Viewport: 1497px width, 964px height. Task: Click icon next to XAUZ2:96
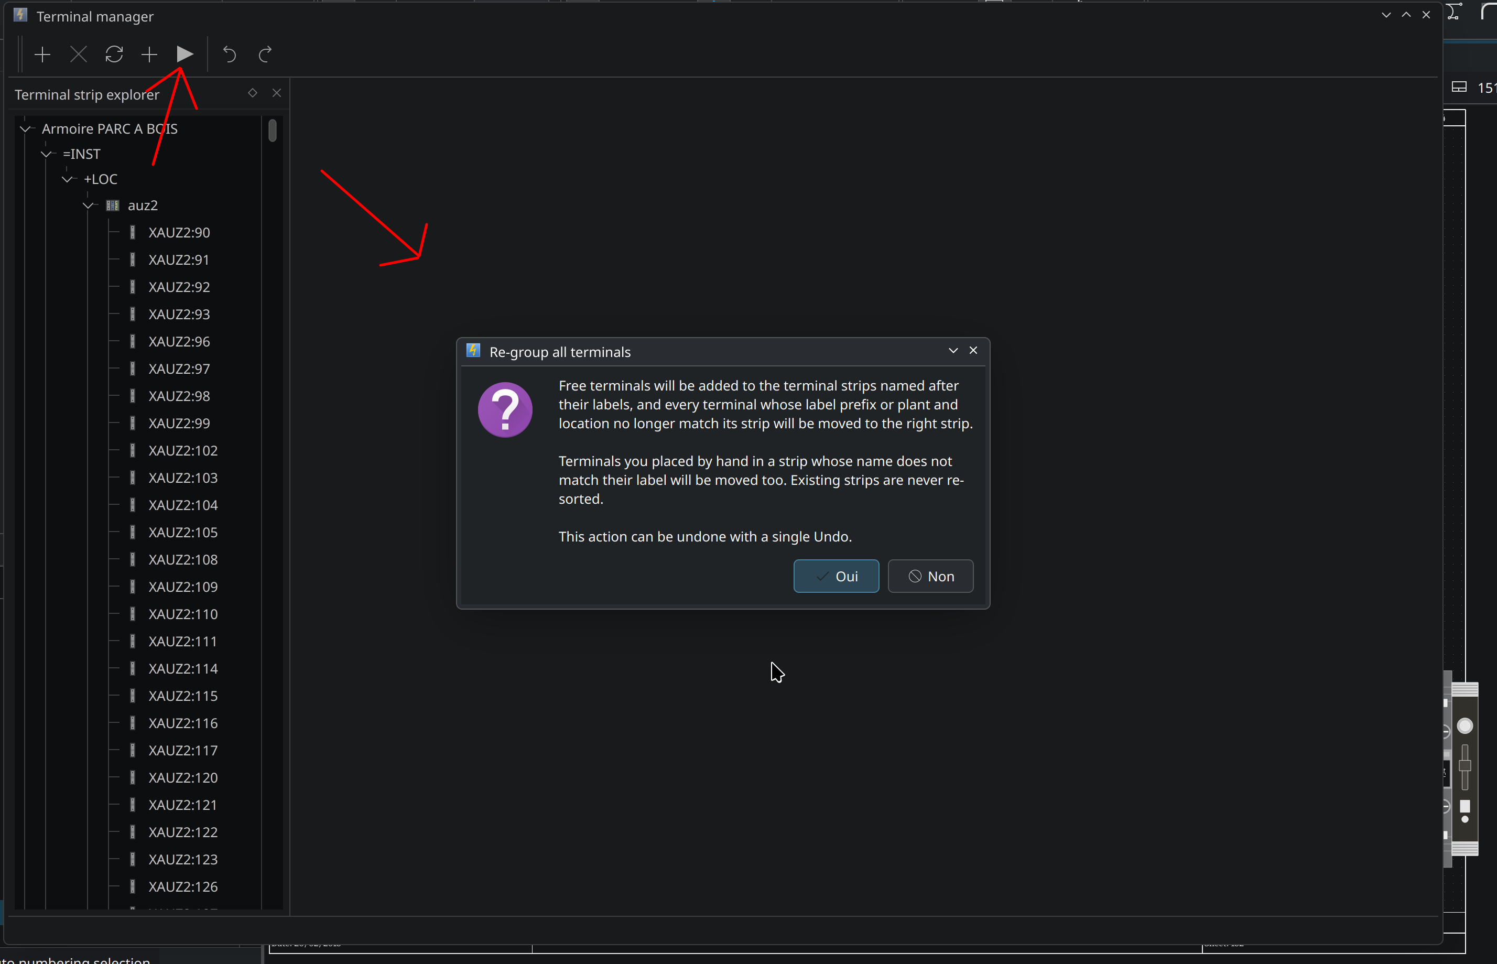point(132,341)
